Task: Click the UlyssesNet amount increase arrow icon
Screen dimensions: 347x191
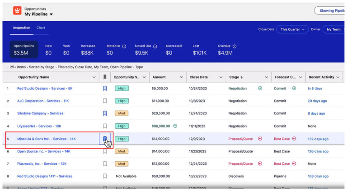Action: coord(175,126)
